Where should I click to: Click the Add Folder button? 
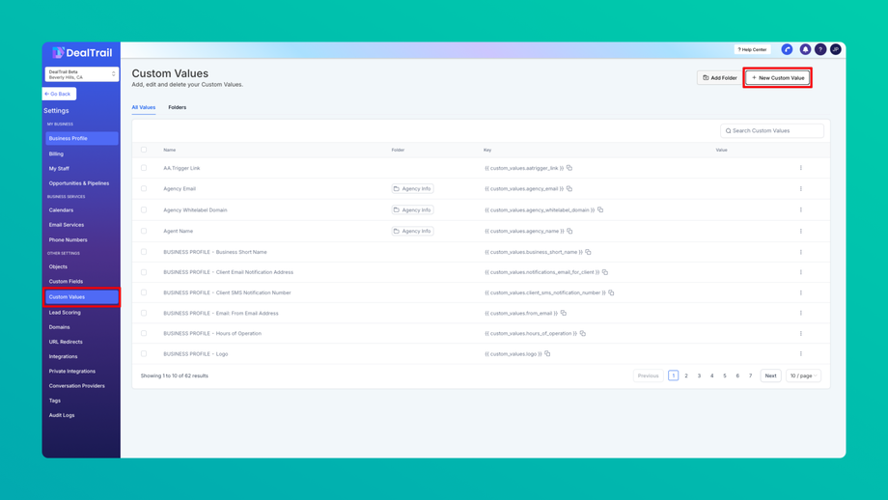pyautogui.click(x=720, y=77)
